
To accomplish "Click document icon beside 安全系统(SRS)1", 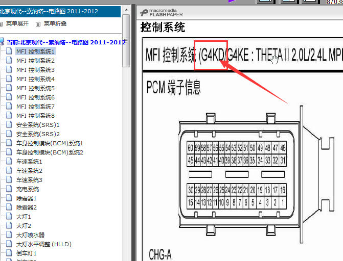I will (9, 124).
